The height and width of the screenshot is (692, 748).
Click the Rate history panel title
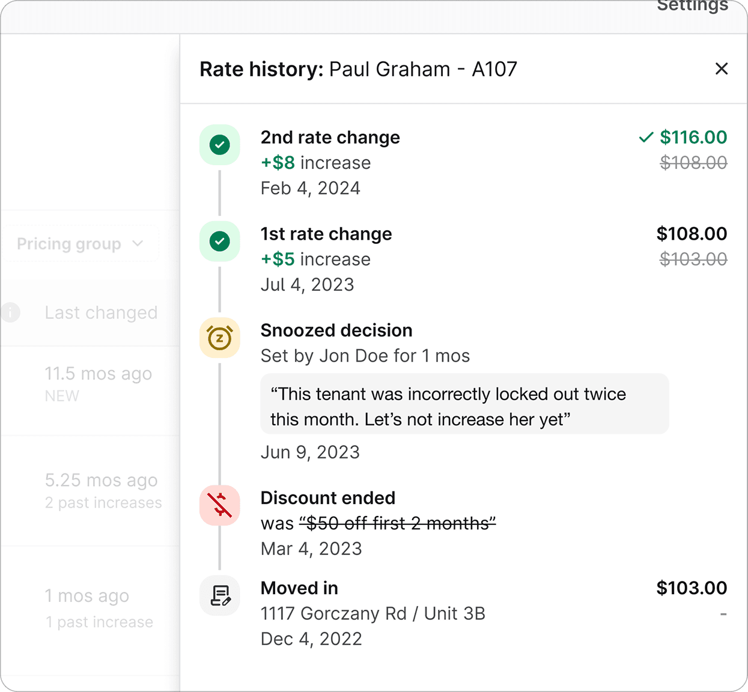tap(358, 69)
